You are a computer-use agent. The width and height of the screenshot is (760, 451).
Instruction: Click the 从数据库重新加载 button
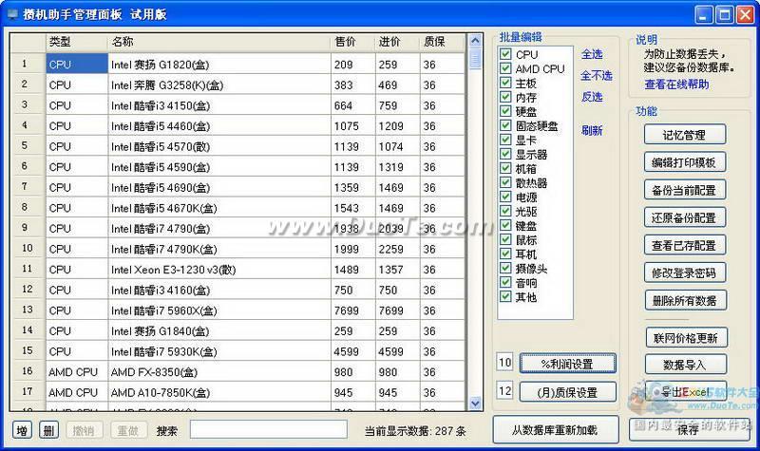coord(556,430)
